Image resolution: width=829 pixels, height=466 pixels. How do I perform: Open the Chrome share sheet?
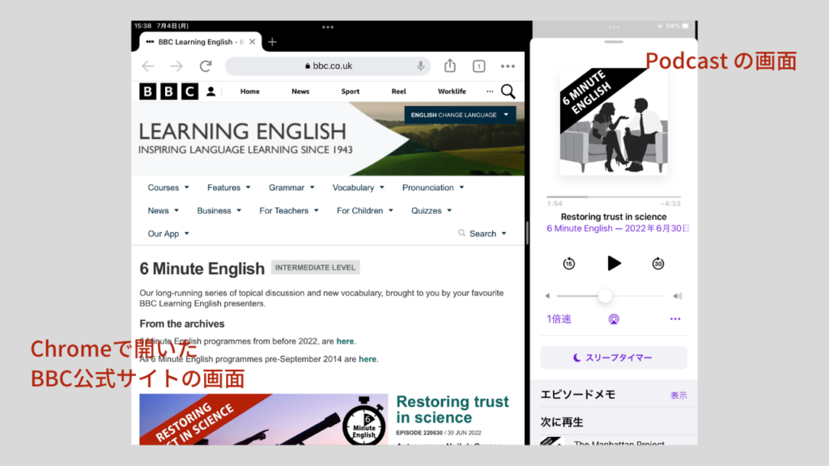coord(450,66)
